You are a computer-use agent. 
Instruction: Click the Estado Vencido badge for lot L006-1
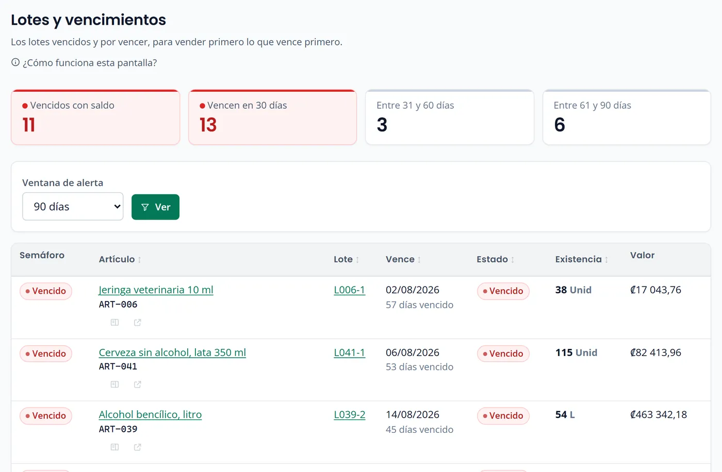(x=503, y=291)
